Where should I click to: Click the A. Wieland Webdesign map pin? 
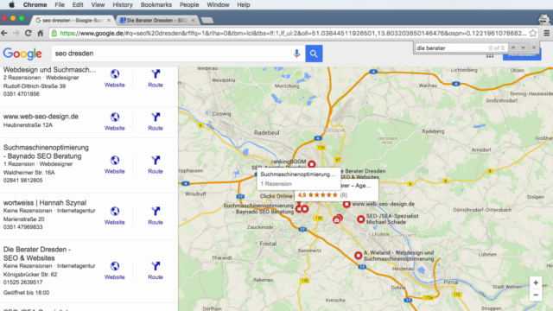coord(358,255)
